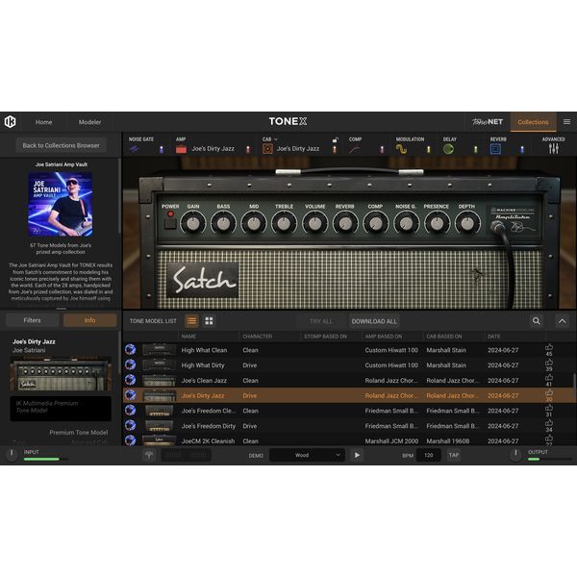
Task: Select the green Delay module icon
Action: [x=448, y=149]
